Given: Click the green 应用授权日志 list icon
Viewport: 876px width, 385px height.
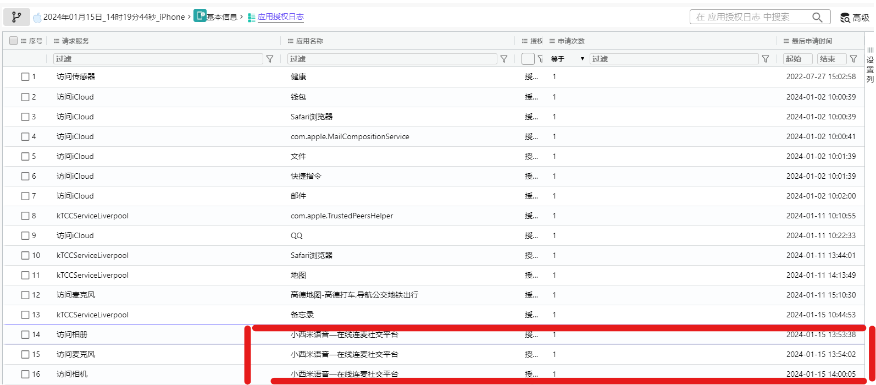Looking at the screenshot, I should point(252,18).
